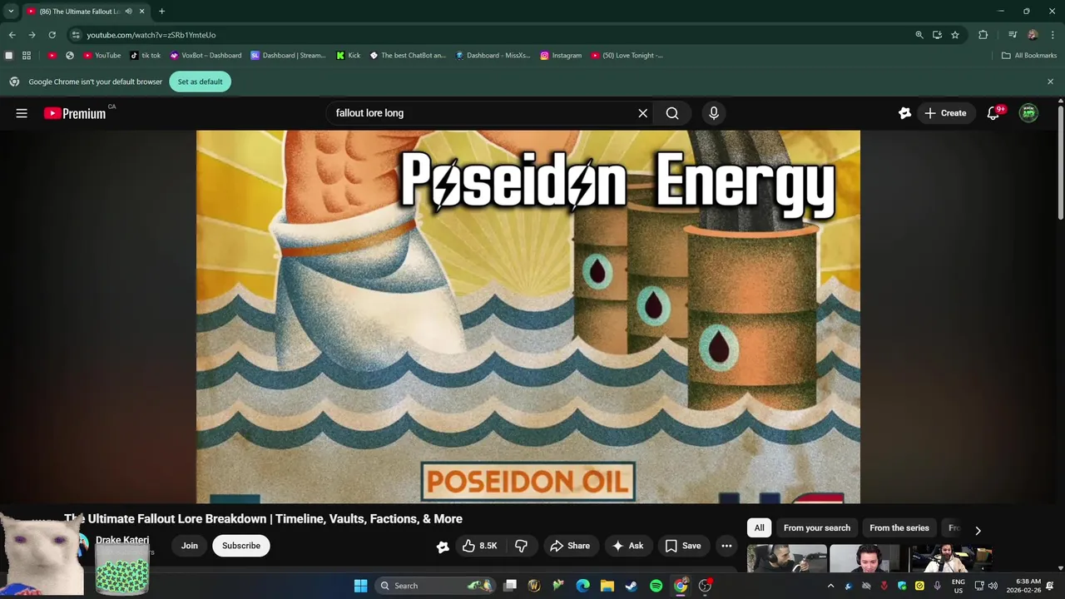Open the All Bookmarks folder

[1029, 56]
